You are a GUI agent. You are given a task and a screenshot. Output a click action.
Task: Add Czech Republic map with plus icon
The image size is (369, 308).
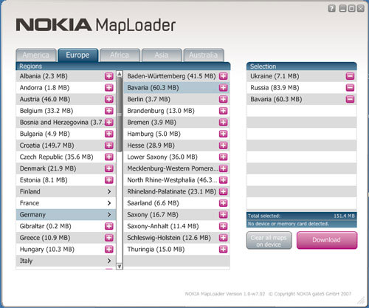pyautogui.click(x=109, y=157)
